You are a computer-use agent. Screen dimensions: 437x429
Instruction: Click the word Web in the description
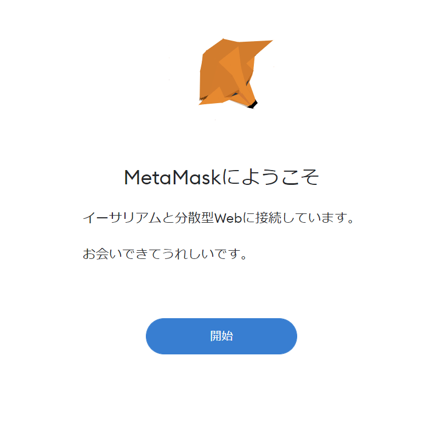tap(228, 218)
